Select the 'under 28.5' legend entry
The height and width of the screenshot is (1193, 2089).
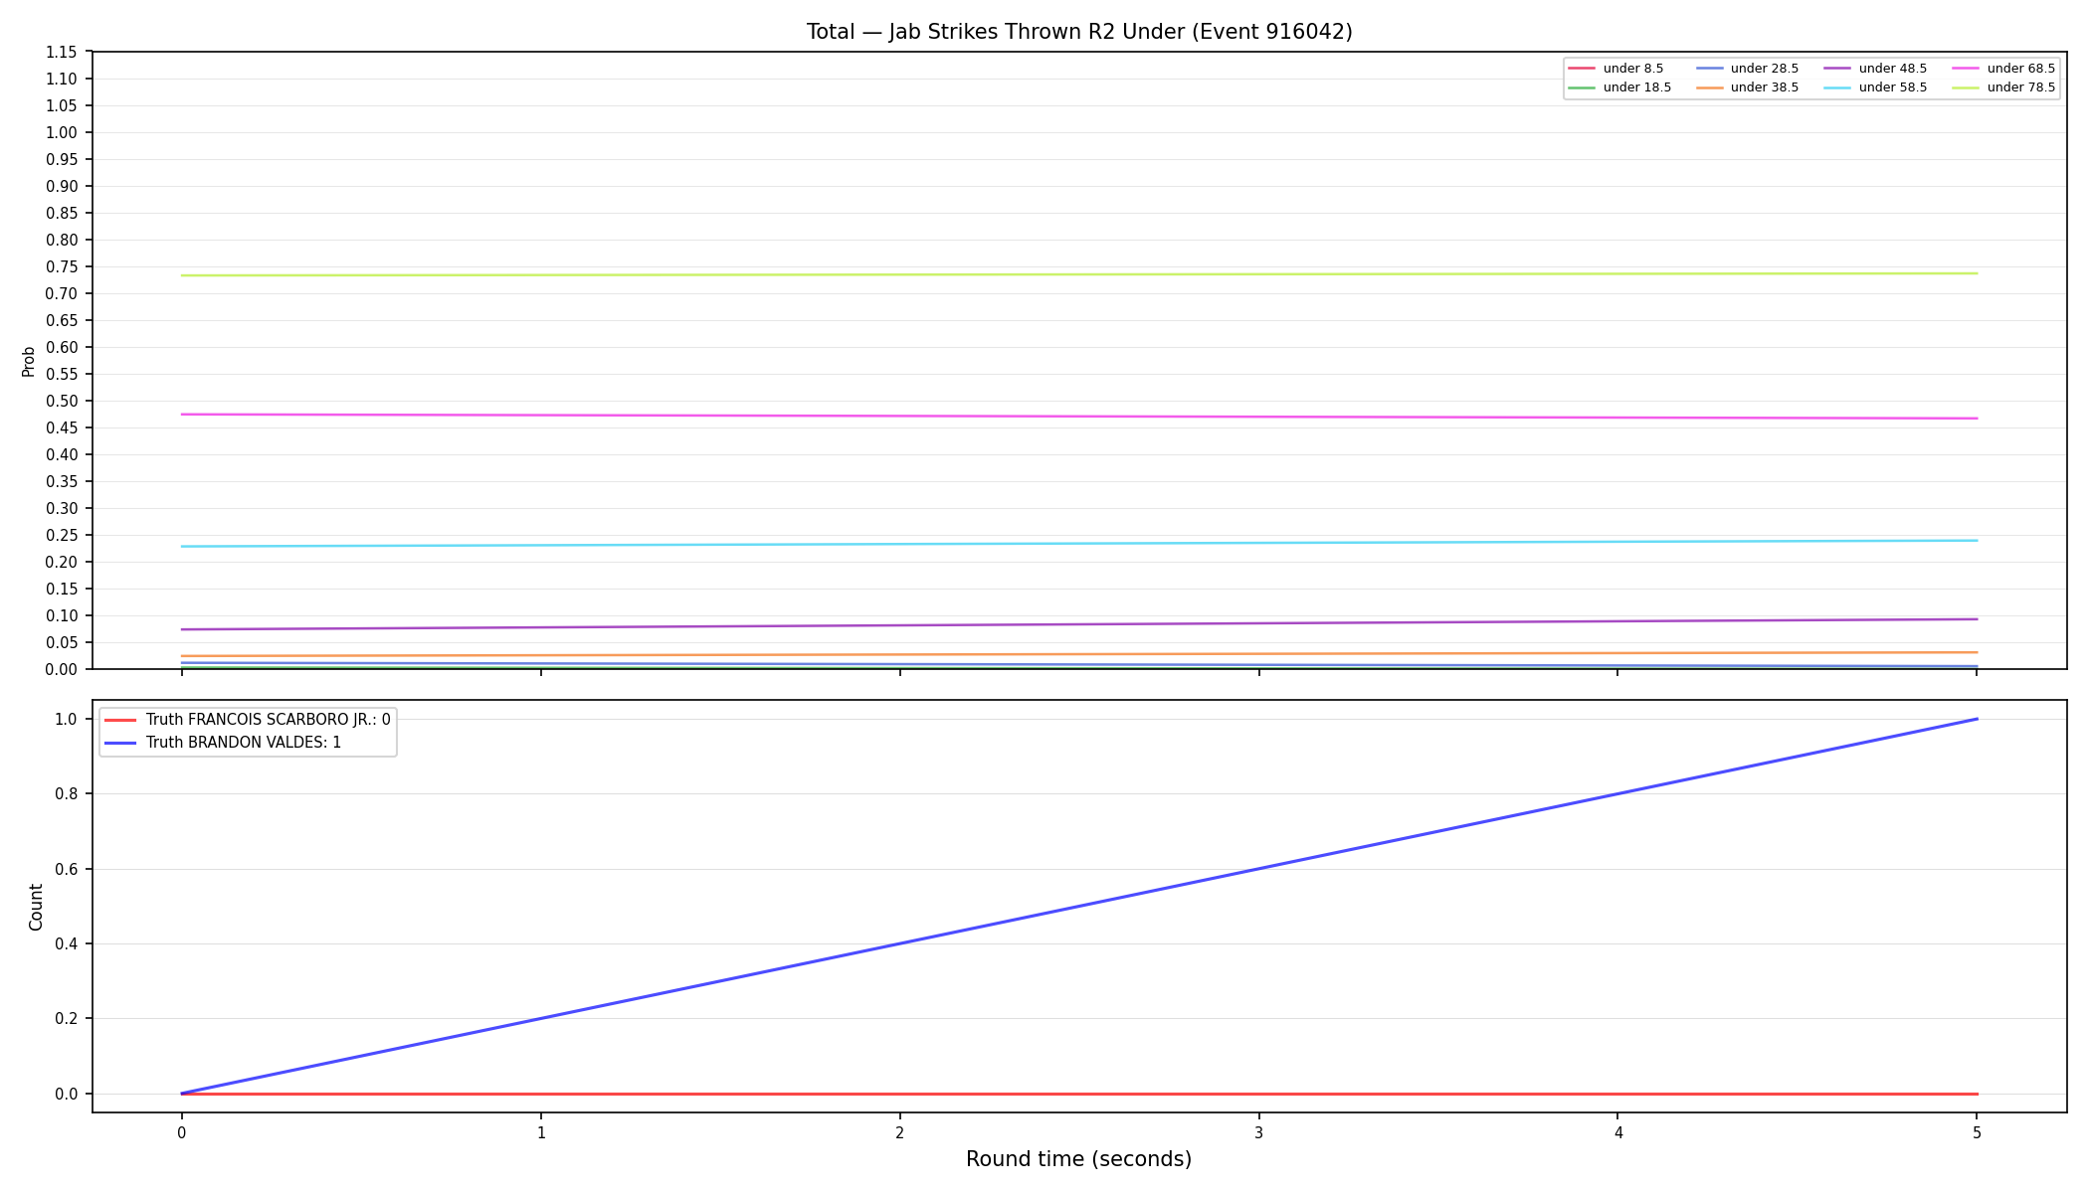click(1747, 69)
